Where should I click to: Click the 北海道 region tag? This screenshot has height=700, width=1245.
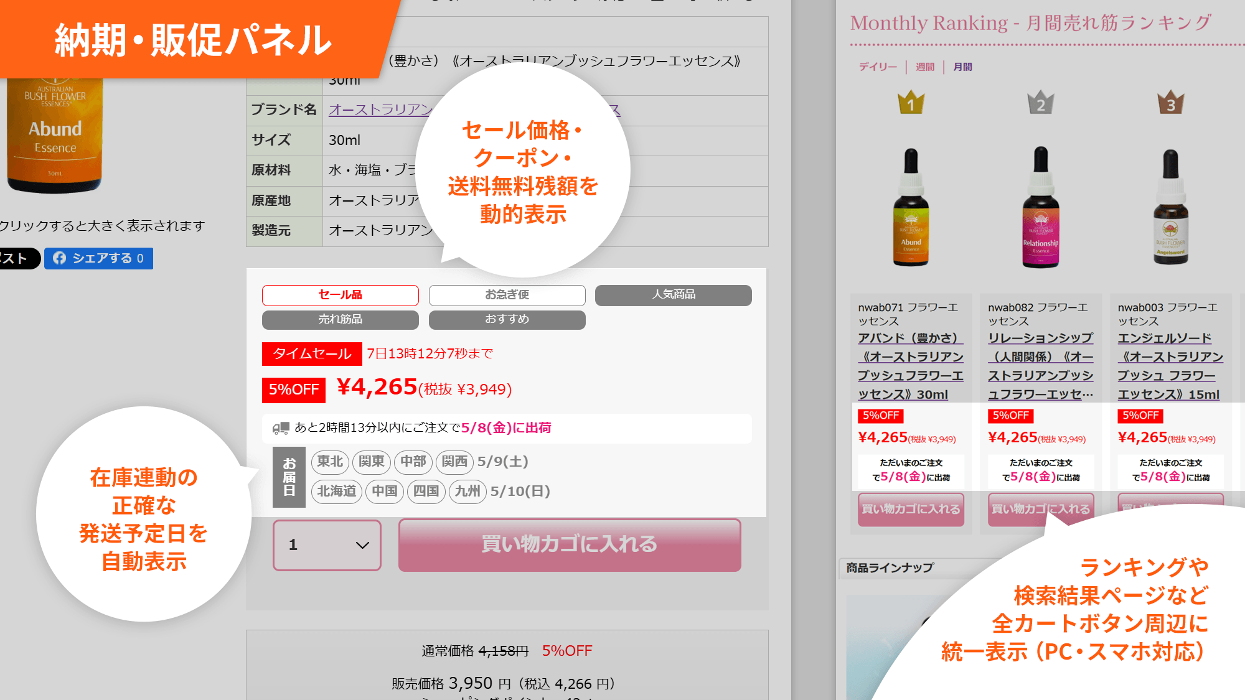click(337, 492)
